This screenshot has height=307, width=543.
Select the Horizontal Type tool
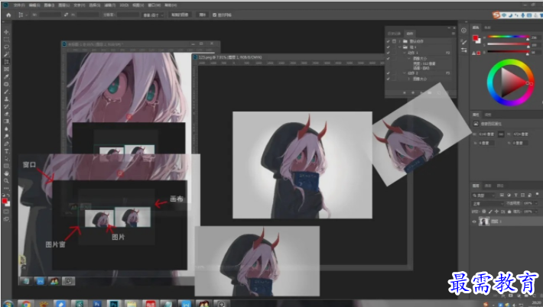pyautogui.click(x=6, y=151)
